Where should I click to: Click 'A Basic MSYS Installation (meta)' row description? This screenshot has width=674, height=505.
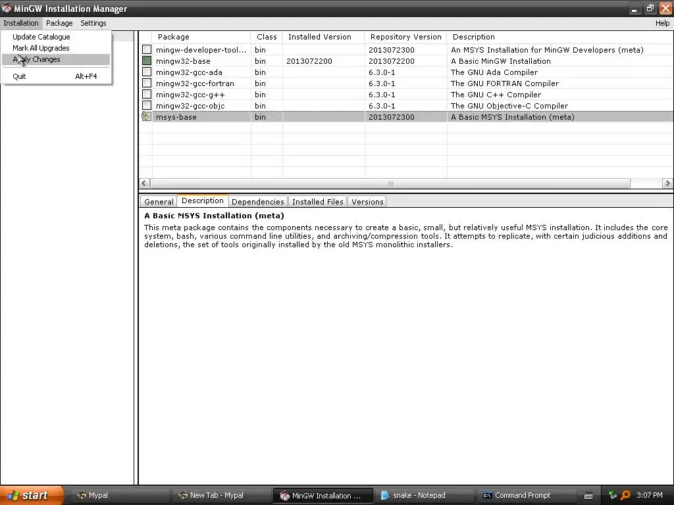(x=512, y=117)
